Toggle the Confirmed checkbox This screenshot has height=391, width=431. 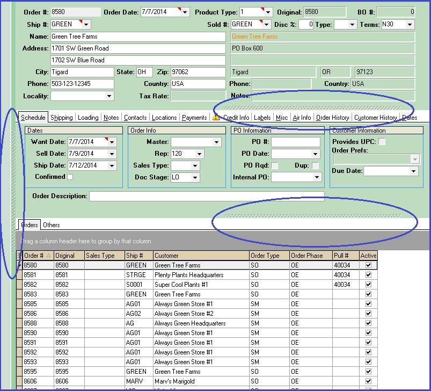click(70, 177)
